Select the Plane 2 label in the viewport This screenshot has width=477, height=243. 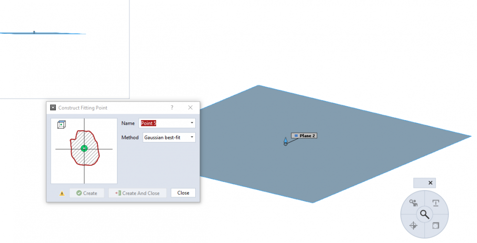point(304,136)
